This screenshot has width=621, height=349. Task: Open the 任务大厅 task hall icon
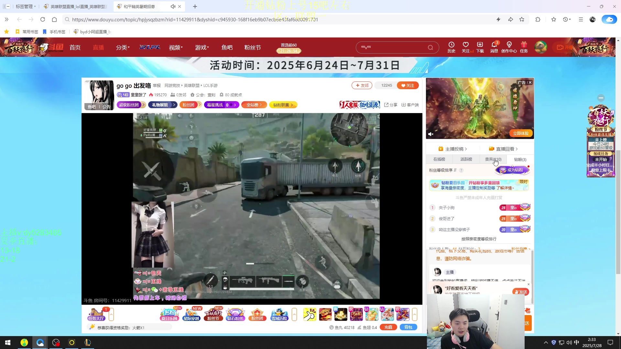point(96,314)
